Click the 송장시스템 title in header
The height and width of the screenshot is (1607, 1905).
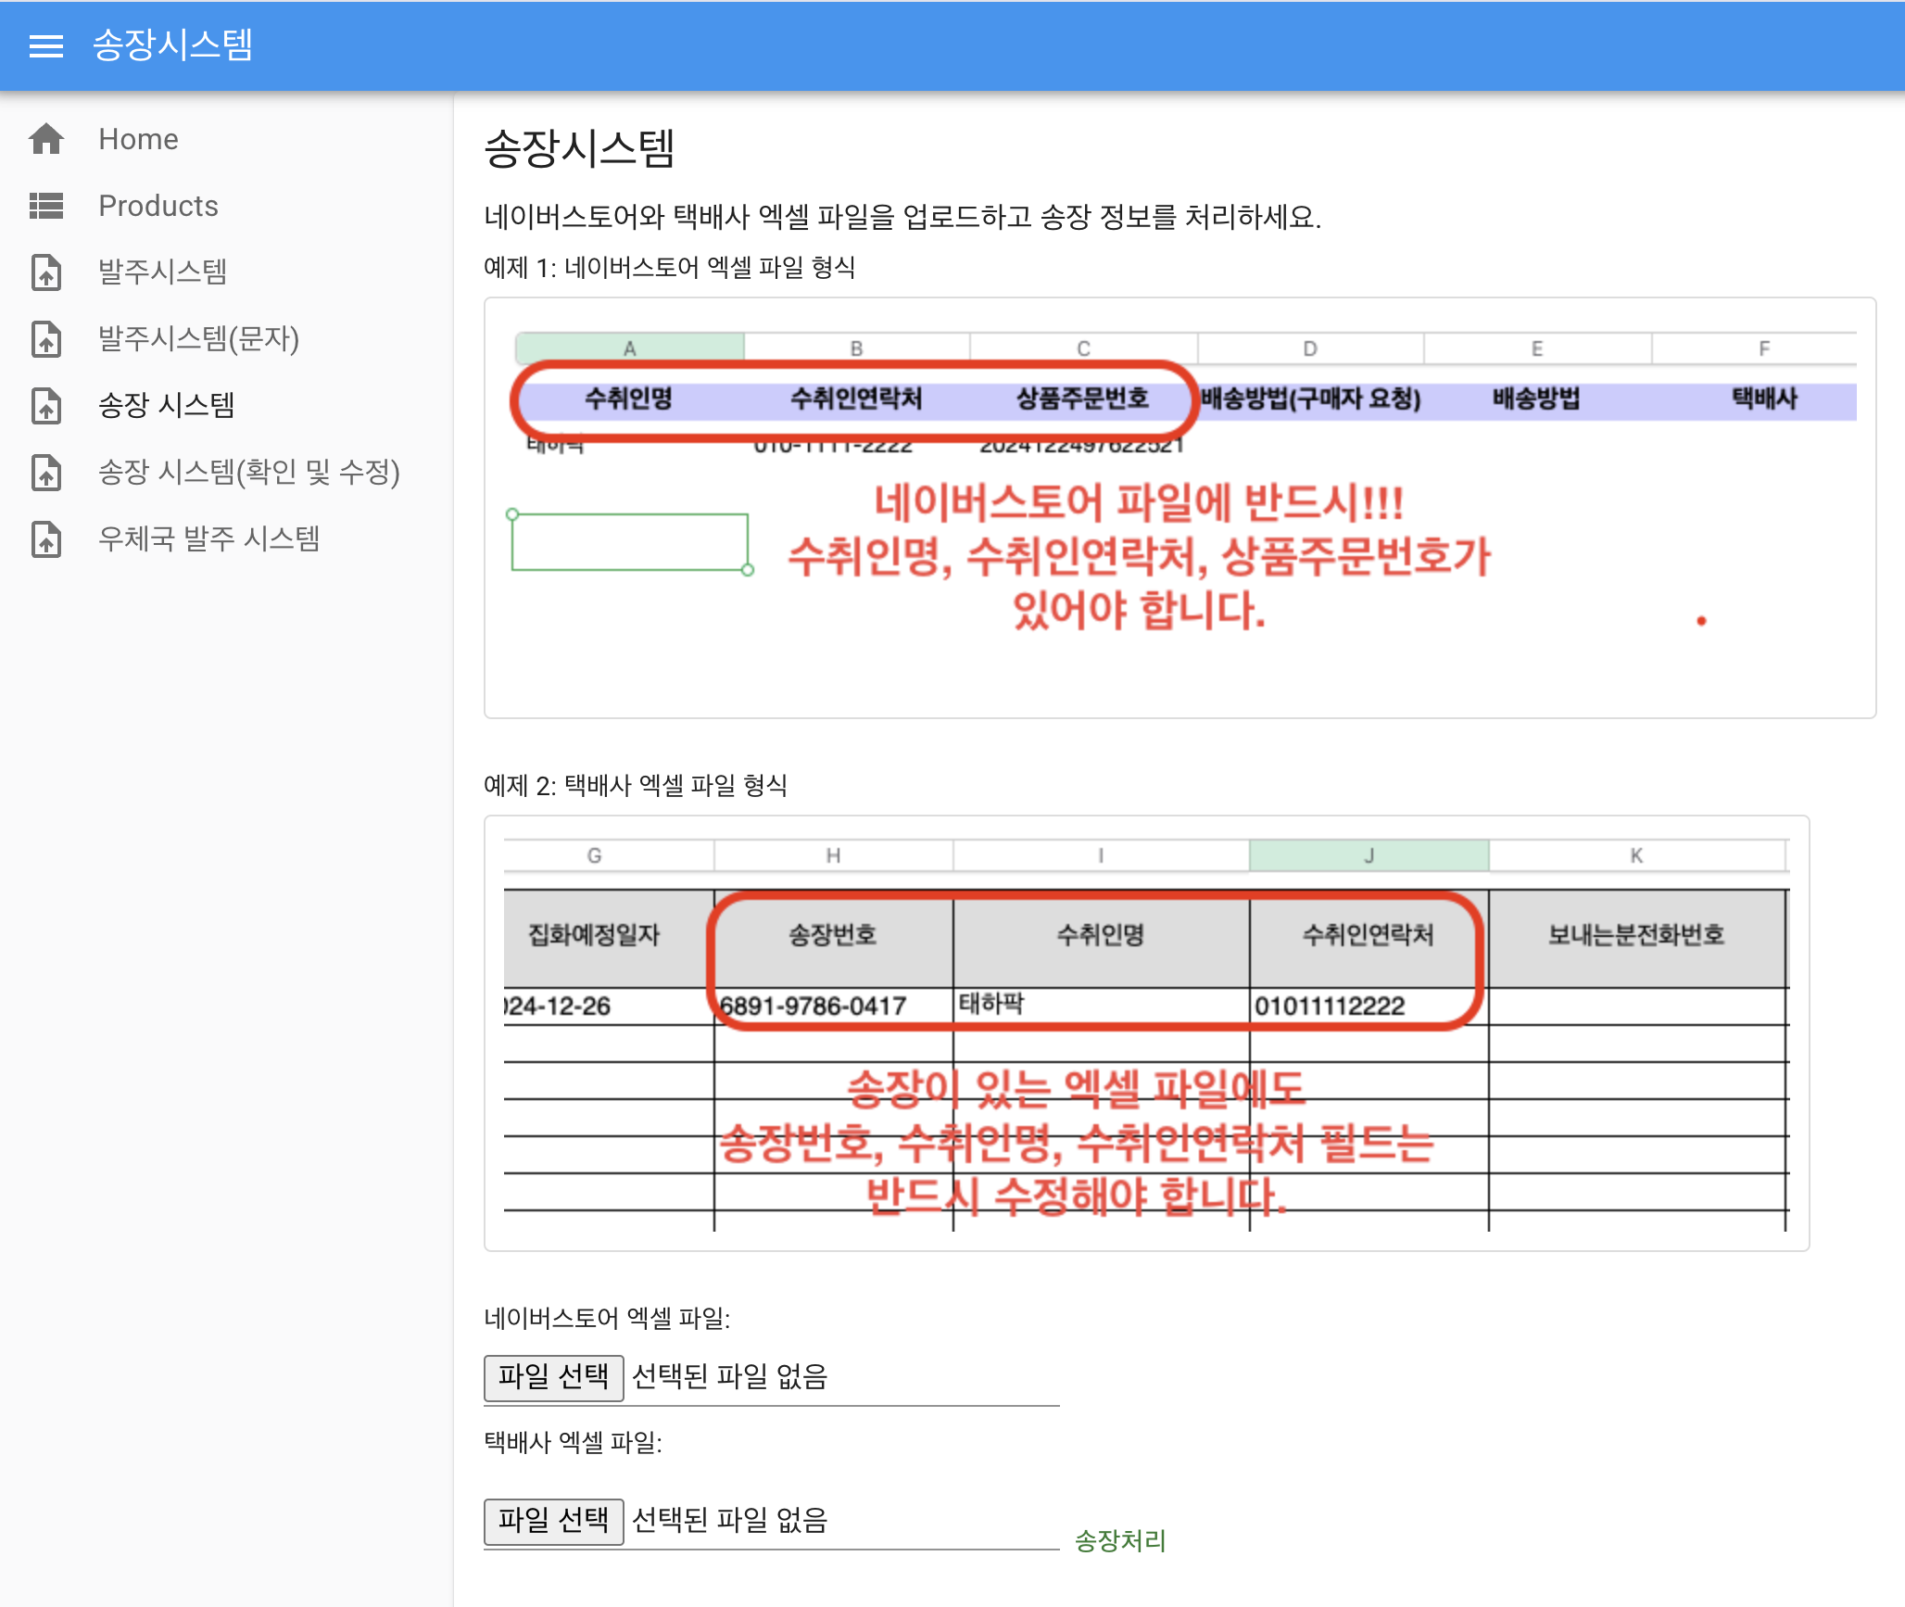(x=172, y=45)
